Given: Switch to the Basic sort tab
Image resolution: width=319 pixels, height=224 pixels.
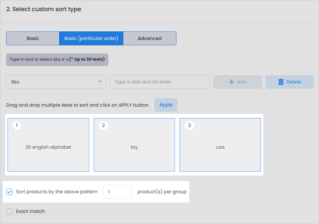Looking at the screenshot, I should pyautogui.click(x=33, y=39).
